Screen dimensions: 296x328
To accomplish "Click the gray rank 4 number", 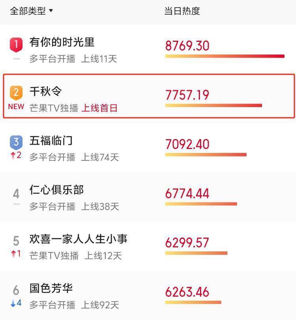I will coord(16,194).
